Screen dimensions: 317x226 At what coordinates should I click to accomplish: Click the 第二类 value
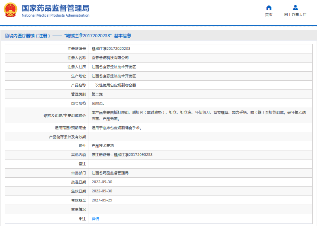click(x=97, y=94)
